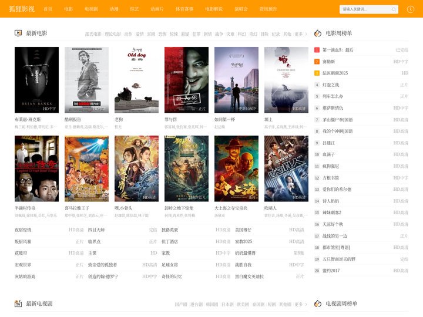
Task: Filter movies by 爱情 category
Action: tap(140, 34)
